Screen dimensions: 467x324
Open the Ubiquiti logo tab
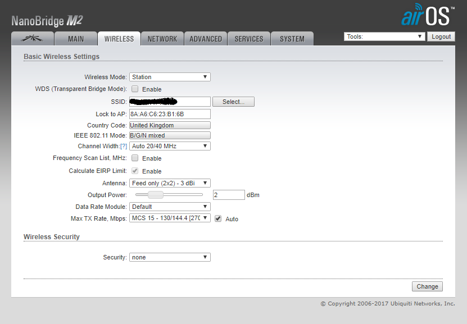pyautogui.click(x=33, y=39)
